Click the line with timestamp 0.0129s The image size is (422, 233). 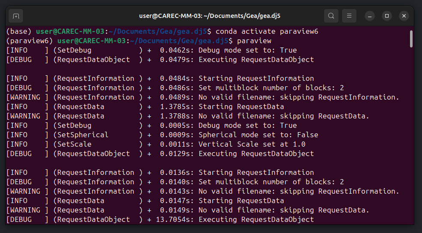point(160,154)
